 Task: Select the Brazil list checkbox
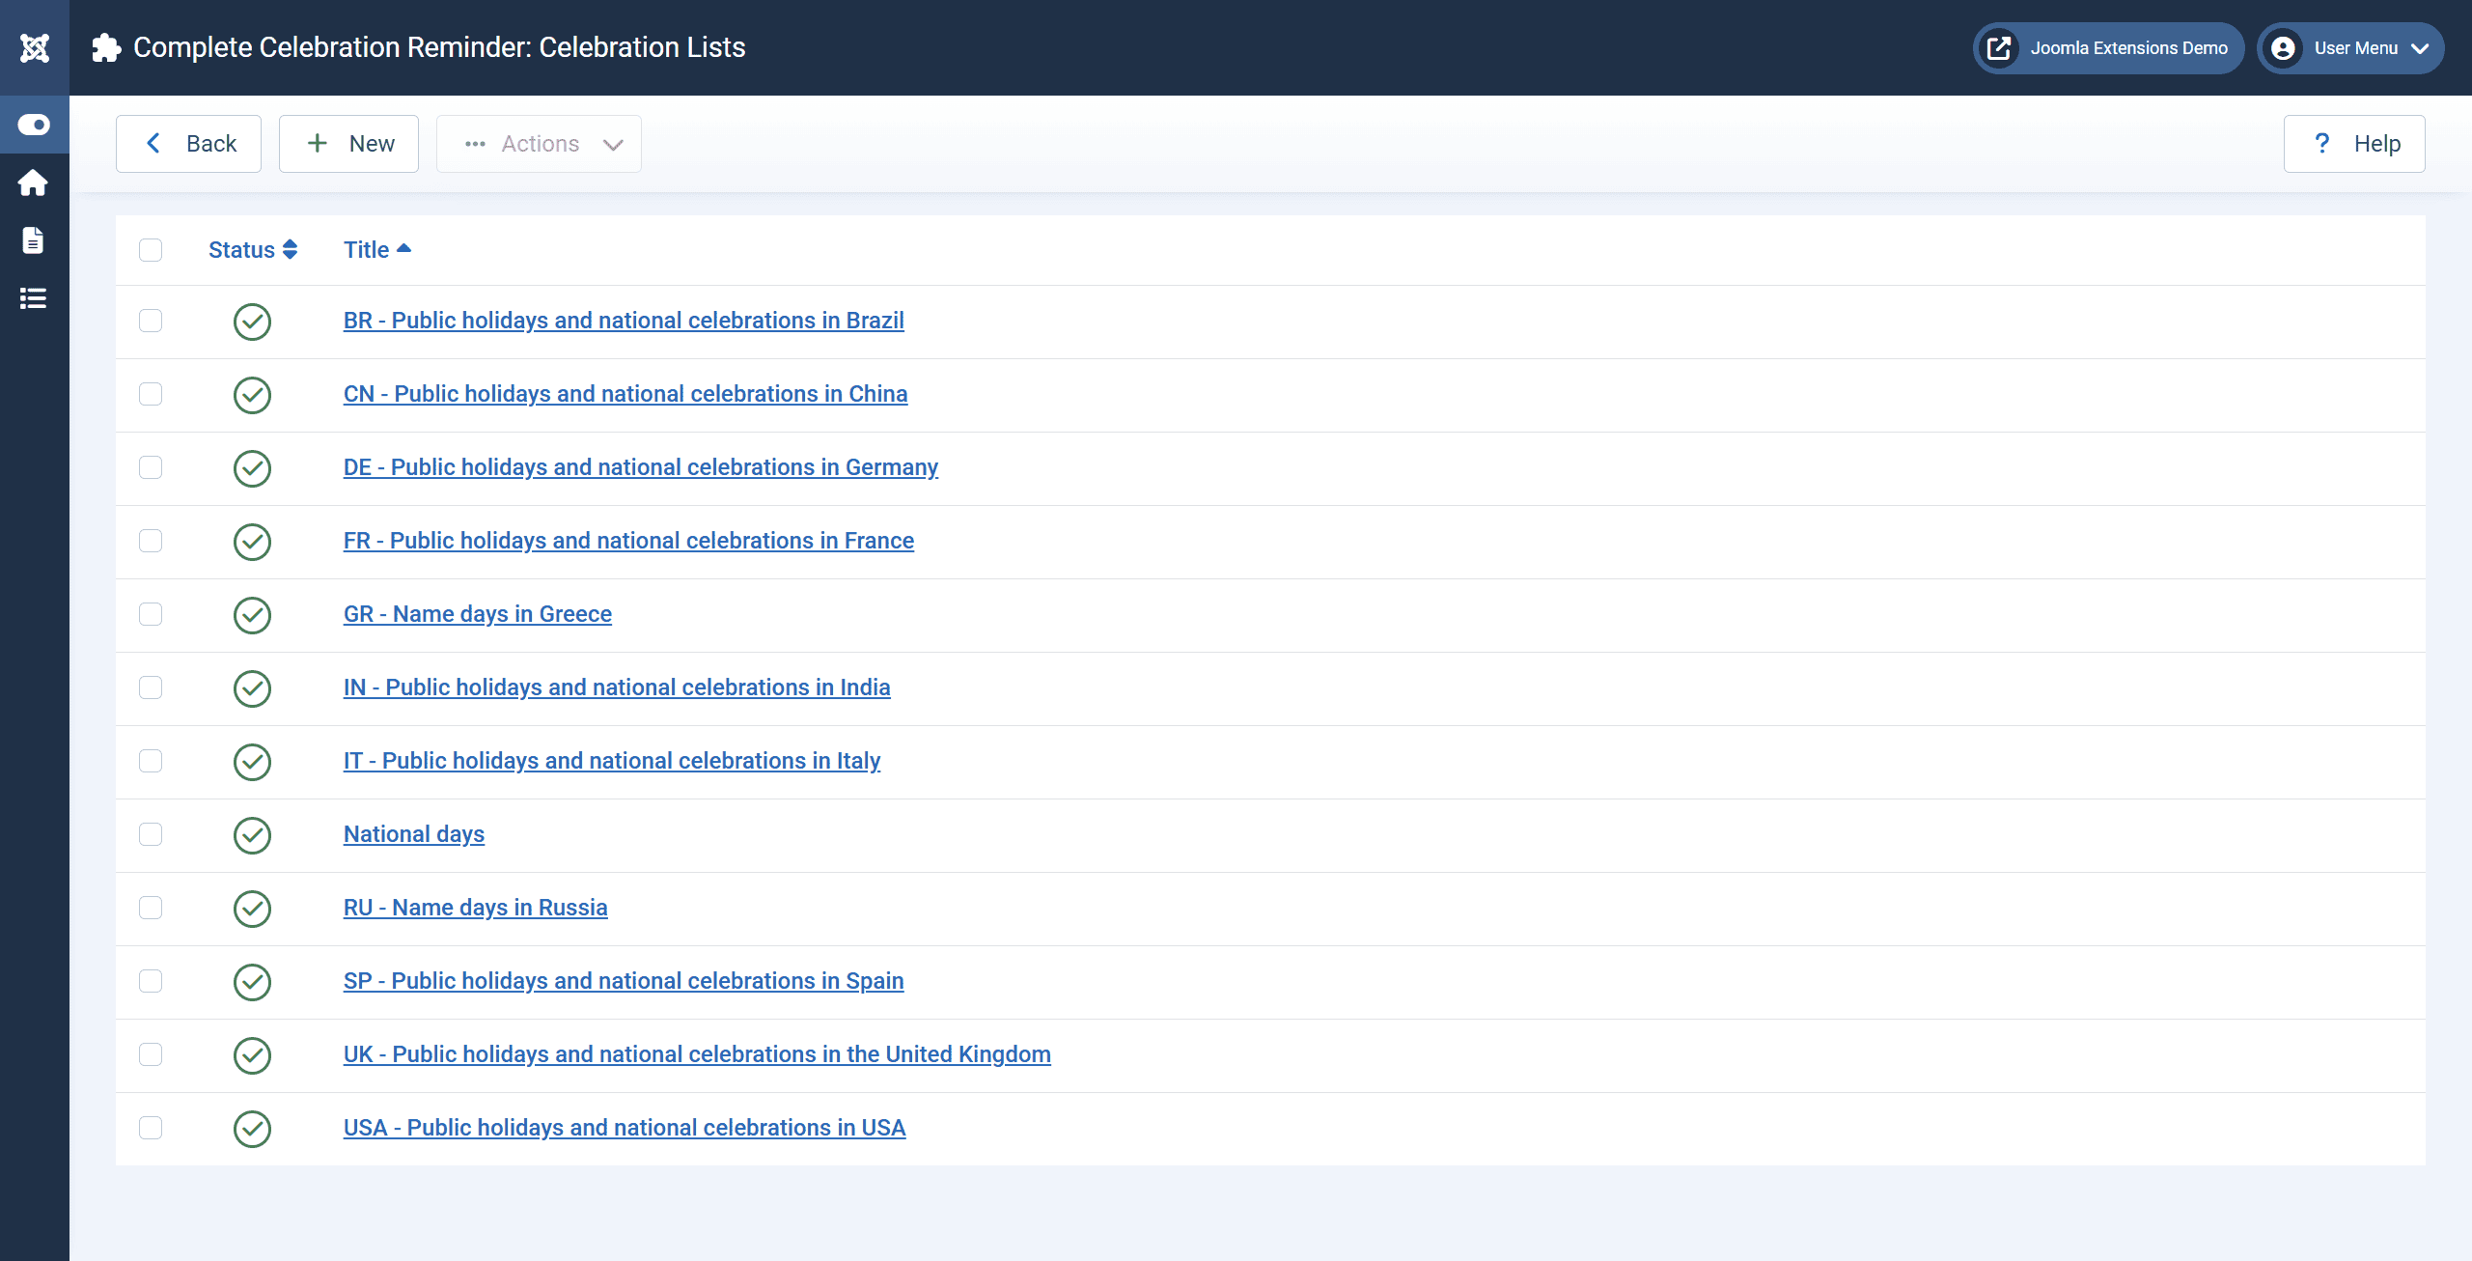[x=151, y=321]
